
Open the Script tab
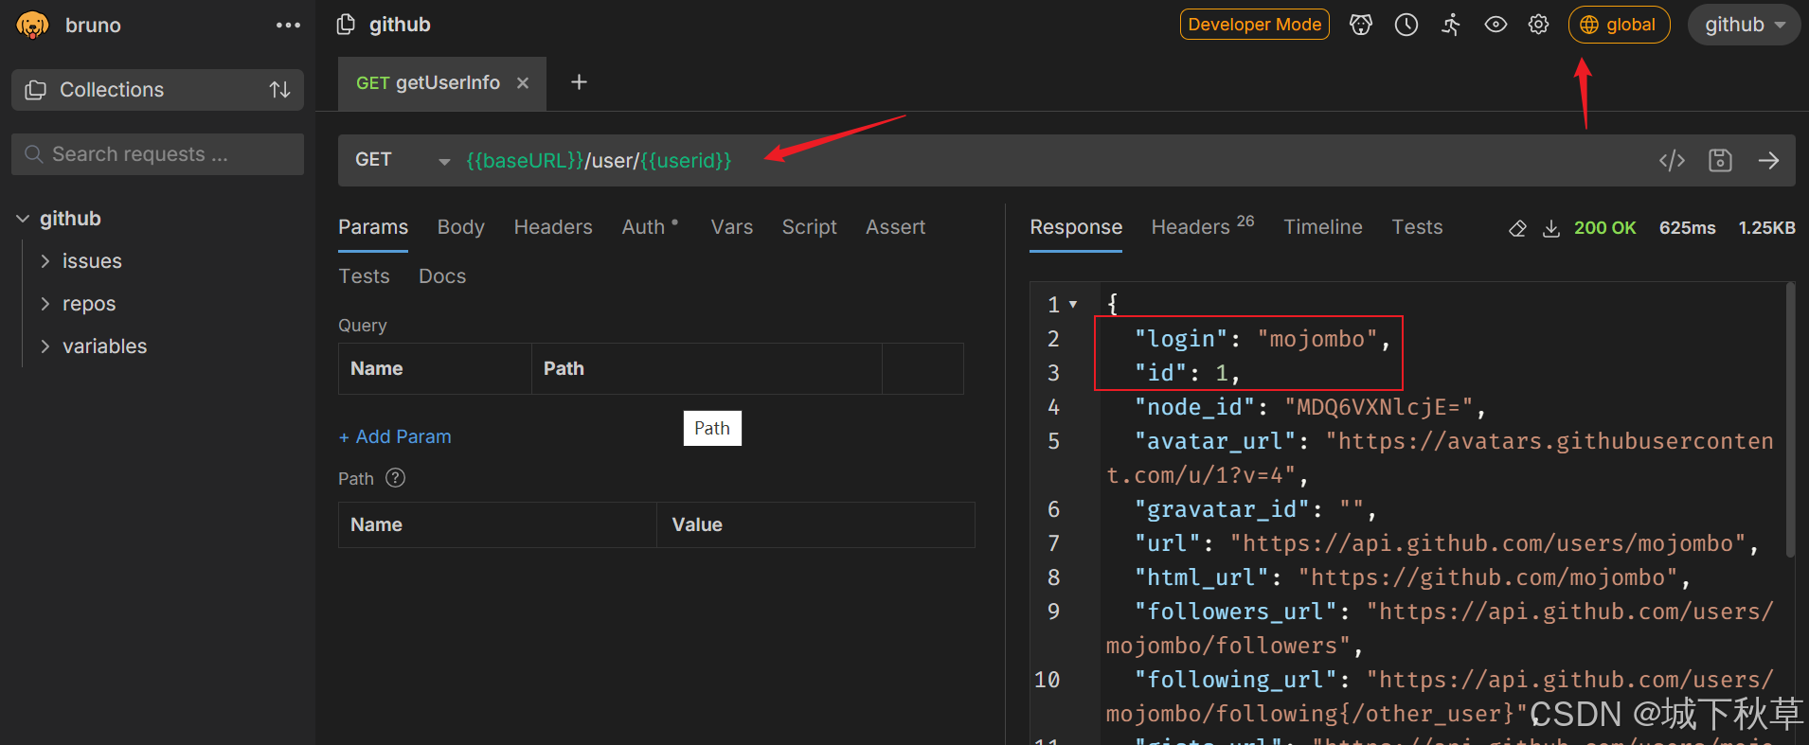809,227
